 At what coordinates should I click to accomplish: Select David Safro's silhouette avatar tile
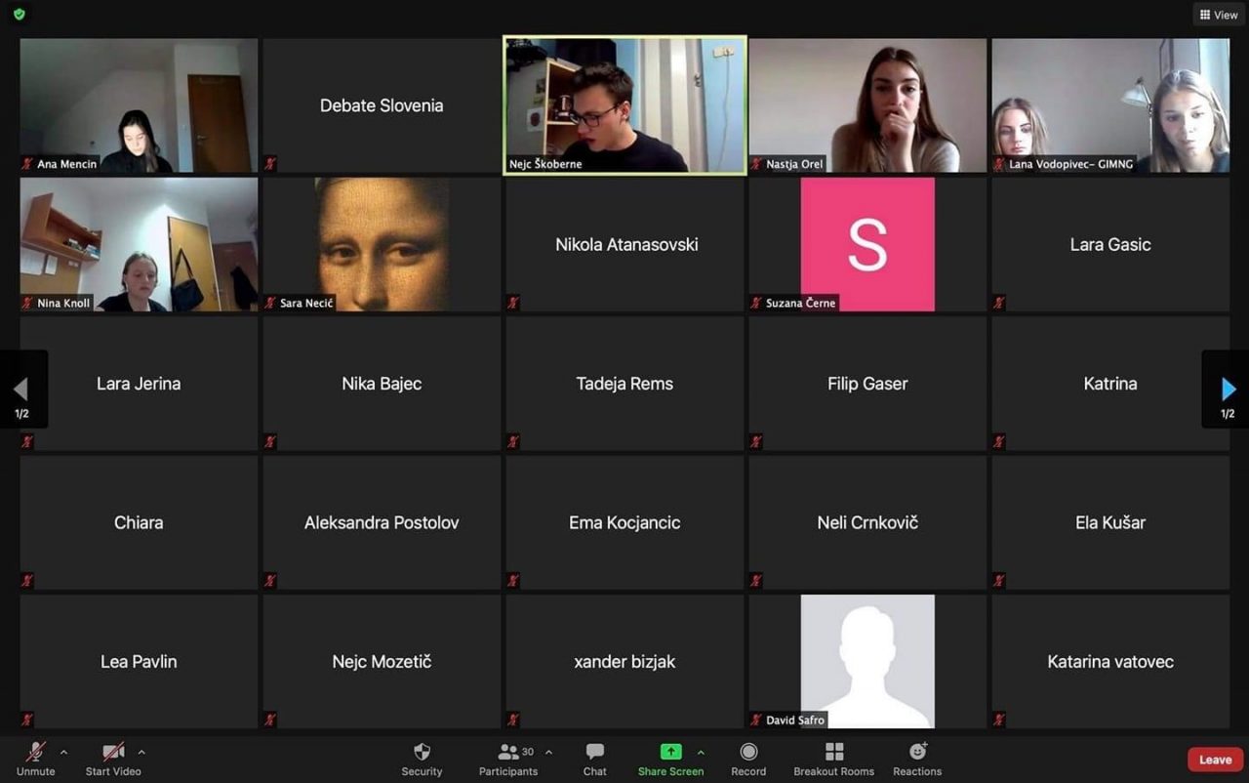867,662
